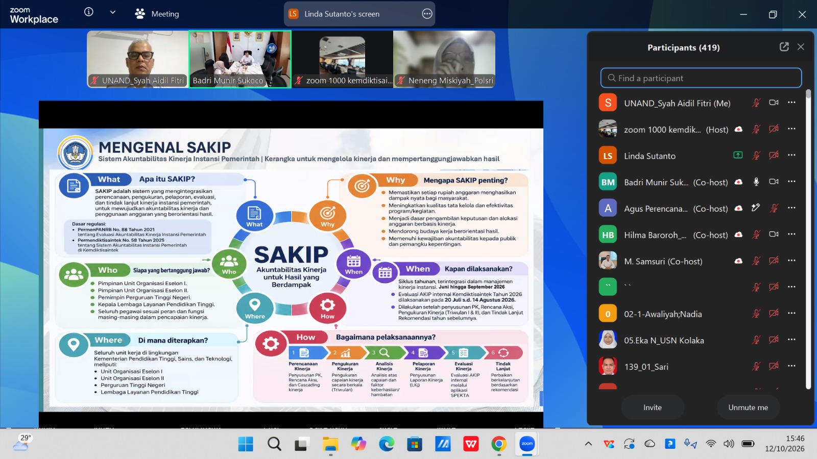This screenshot has height=459, width=817.
Task: Expand the dropdown arrow beside meeting info
Action: 113,12
